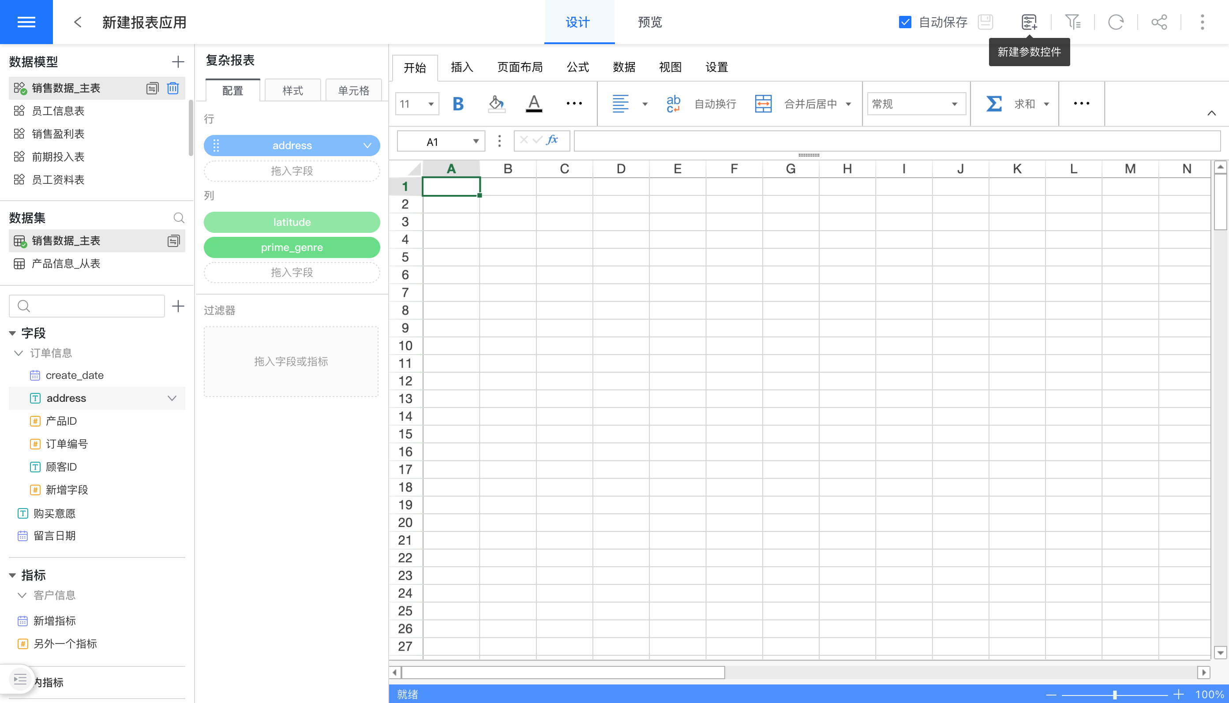Image resolution: width=1229 pixels, height=703 pixels.
Task: Open the 插入 ribbon tab
Action: (462, 67)
